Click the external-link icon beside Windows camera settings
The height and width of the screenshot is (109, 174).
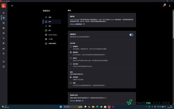pos(84,24)
